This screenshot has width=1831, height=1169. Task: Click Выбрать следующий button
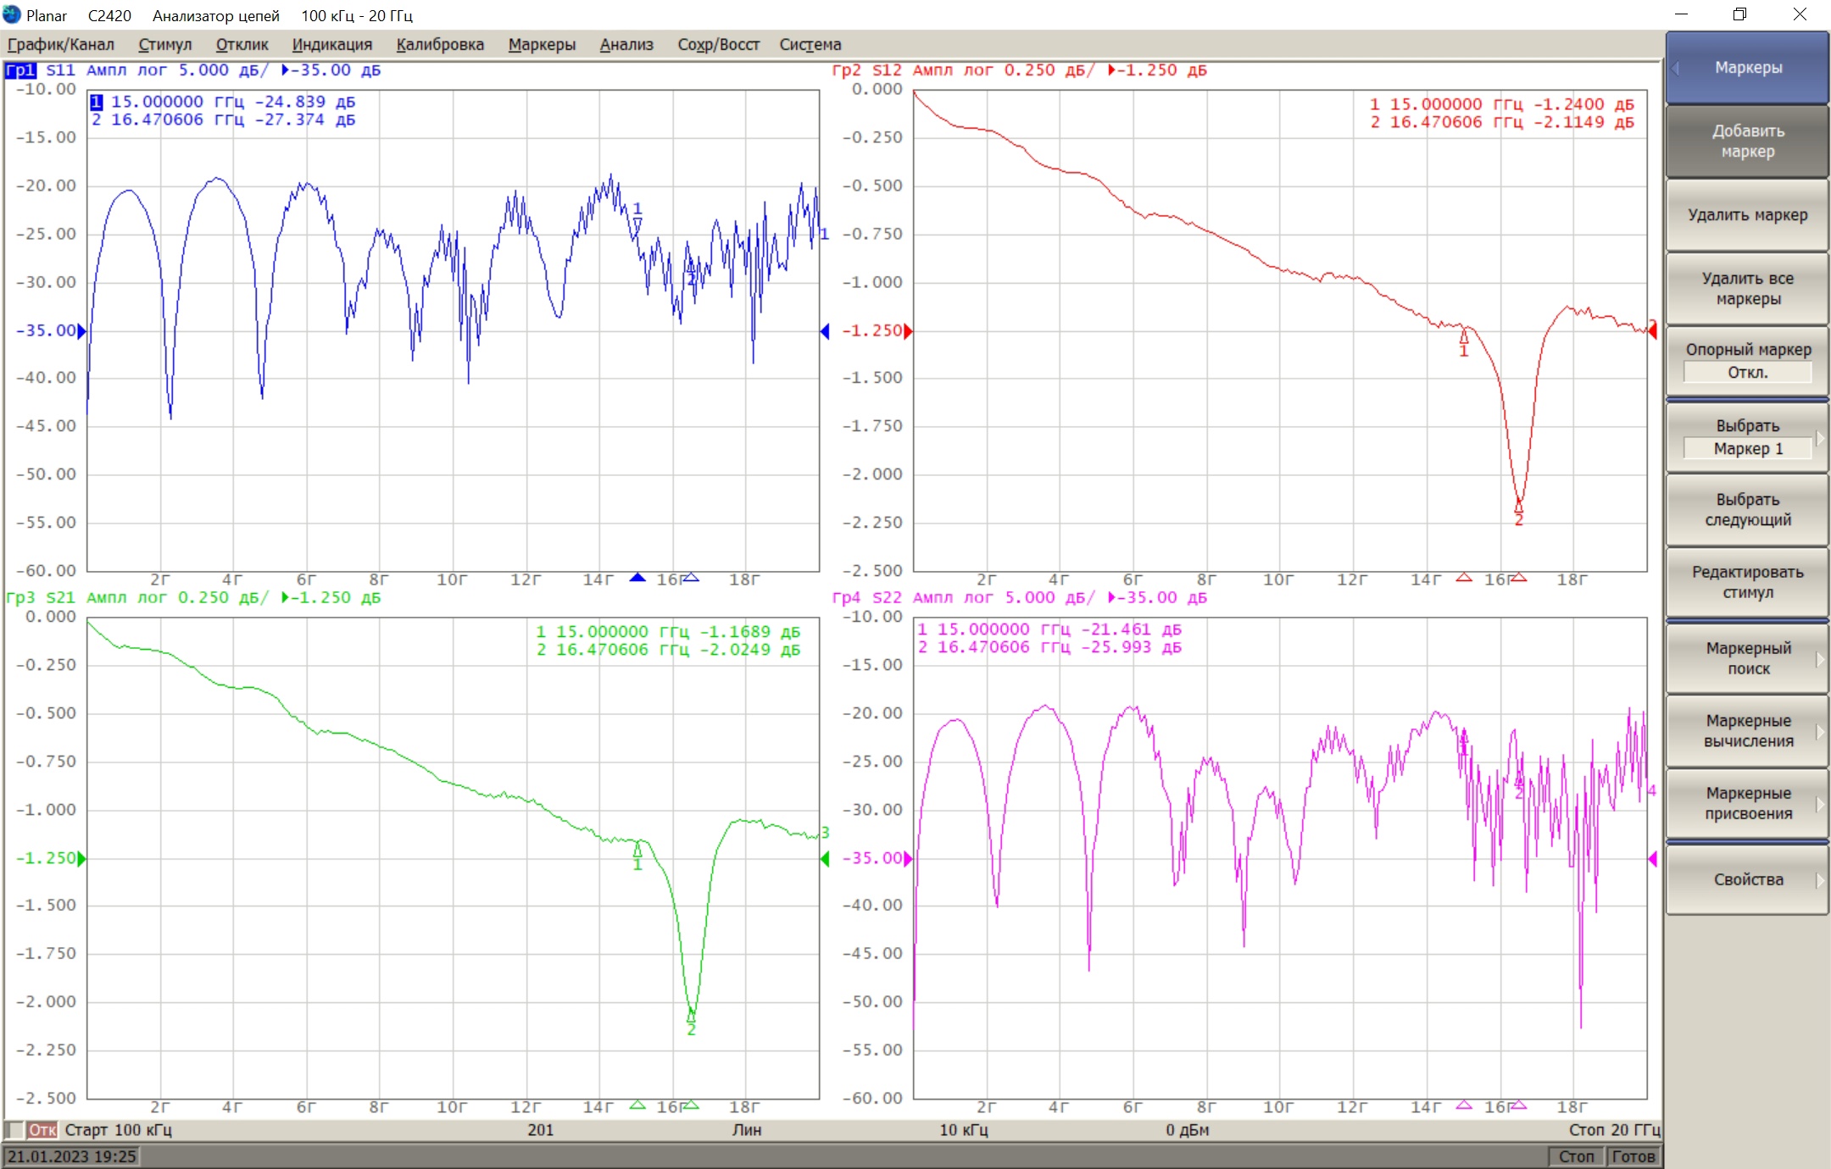(1747, 510)
